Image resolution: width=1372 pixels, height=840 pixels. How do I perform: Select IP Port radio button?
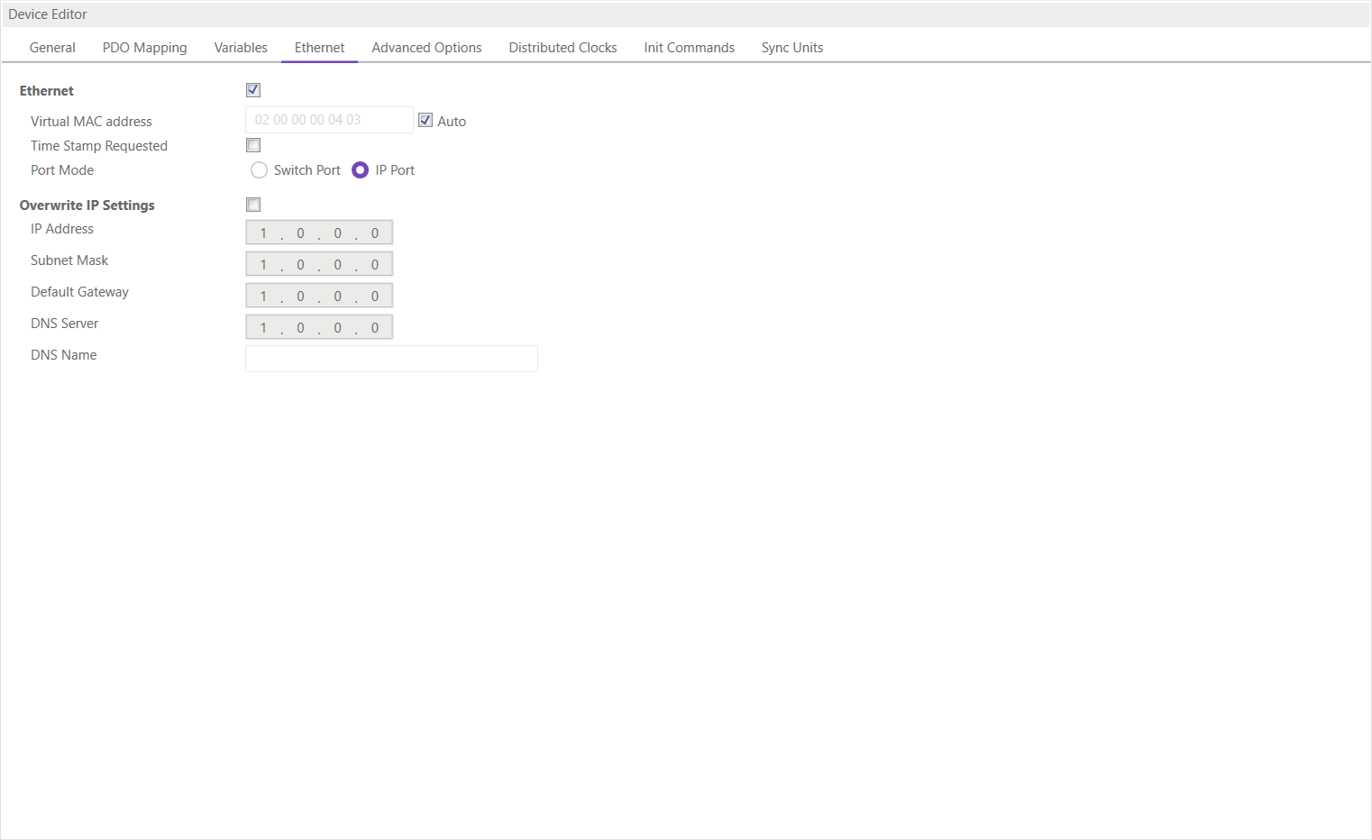coord(361,170)
